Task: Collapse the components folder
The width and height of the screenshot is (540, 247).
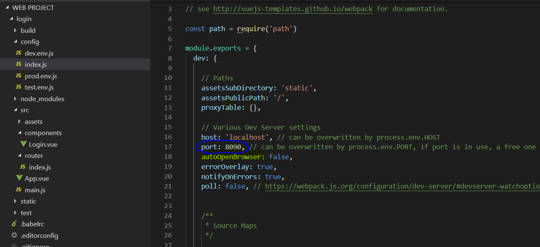Action: click(x=19, y=133)
